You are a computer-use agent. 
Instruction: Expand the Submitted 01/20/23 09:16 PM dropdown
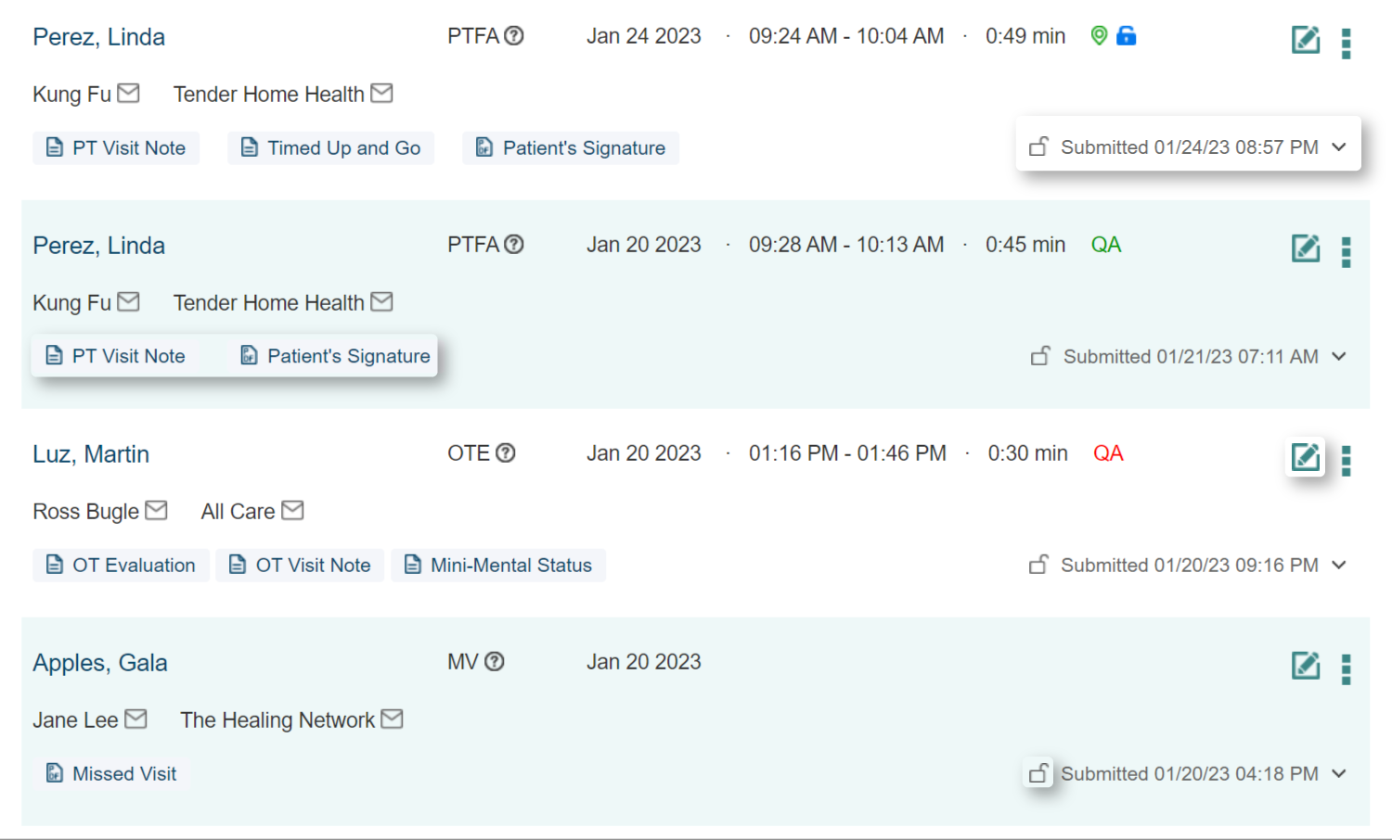pyautogui.click(x=1339, y=565)
